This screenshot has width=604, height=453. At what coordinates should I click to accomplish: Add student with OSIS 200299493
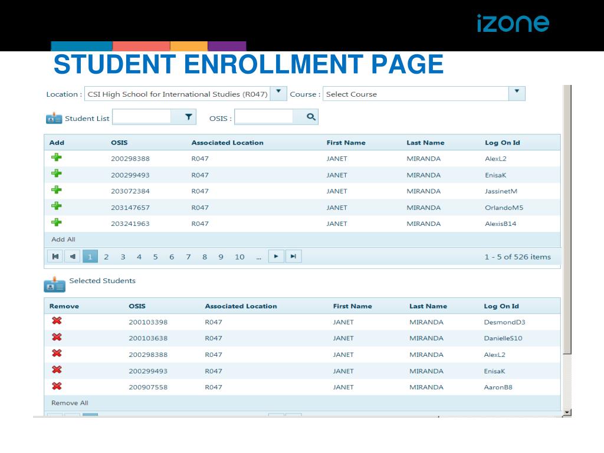pyautogui.click(x=57, y=173)
